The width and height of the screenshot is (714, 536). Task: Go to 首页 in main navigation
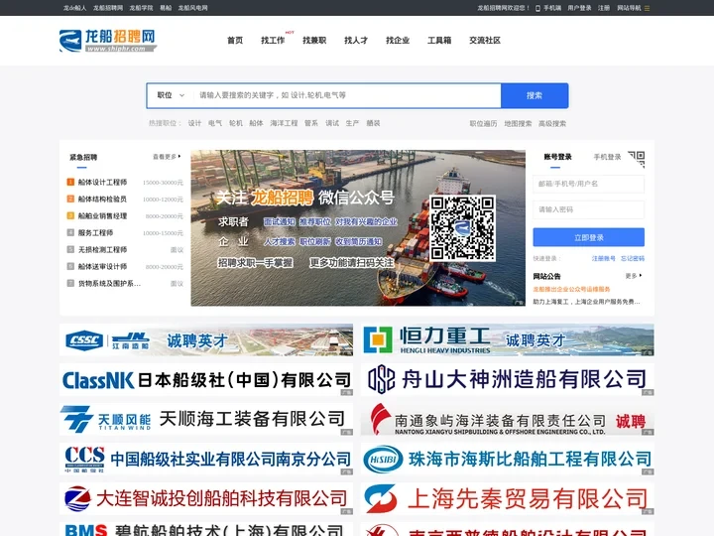235,41
